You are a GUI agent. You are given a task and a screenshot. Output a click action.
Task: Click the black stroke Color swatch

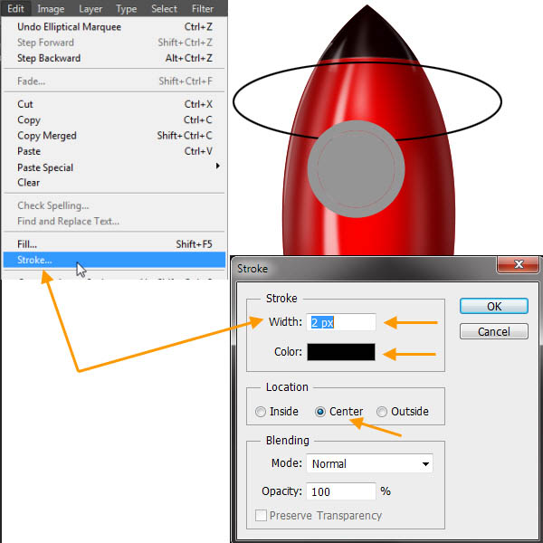[x=341, y=352]
